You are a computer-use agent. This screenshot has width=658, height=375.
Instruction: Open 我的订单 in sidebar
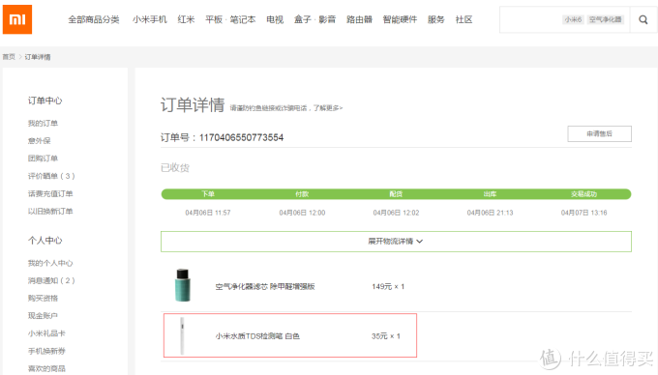click(x=43, y=123)
